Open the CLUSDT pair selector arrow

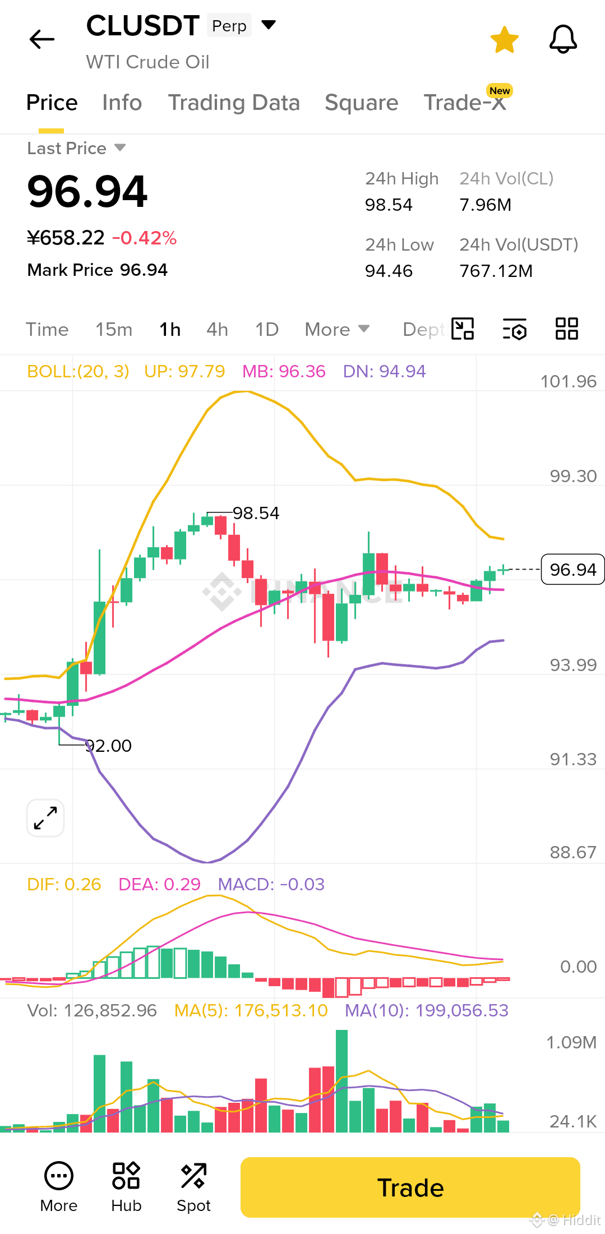click(269, 25)
